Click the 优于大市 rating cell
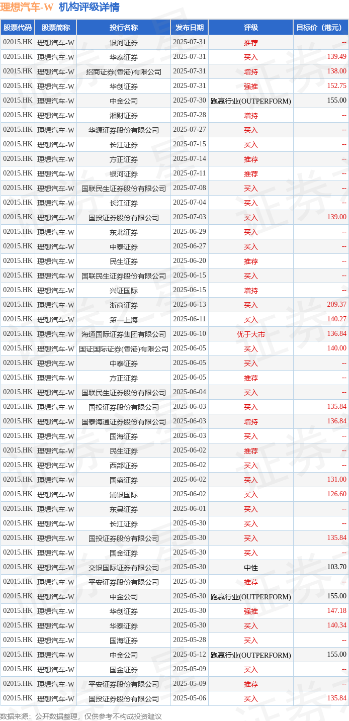349x721 pixels. click(250, 334)
